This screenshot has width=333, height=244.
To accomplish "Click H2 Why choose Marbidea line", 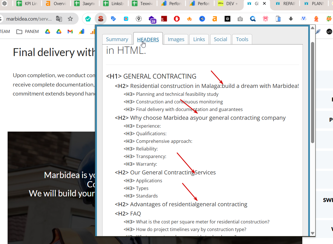I will [x=200, y=118].
